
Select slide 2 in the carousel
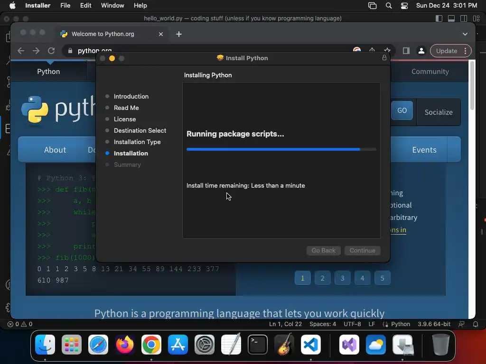[322, 278]
